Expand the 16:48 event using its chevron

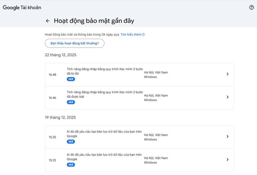(227, 74)
